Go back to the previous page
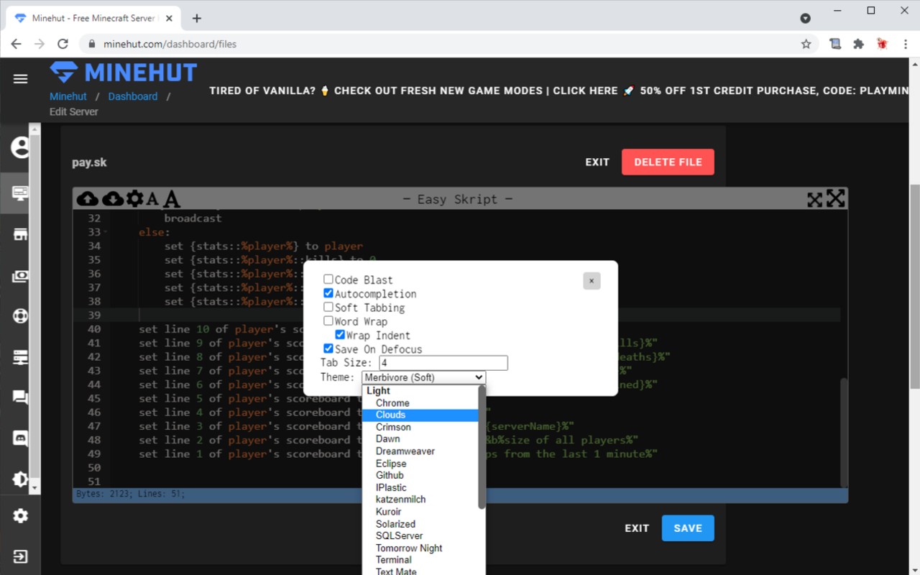The image size is (920, 575). coord(16,44)
